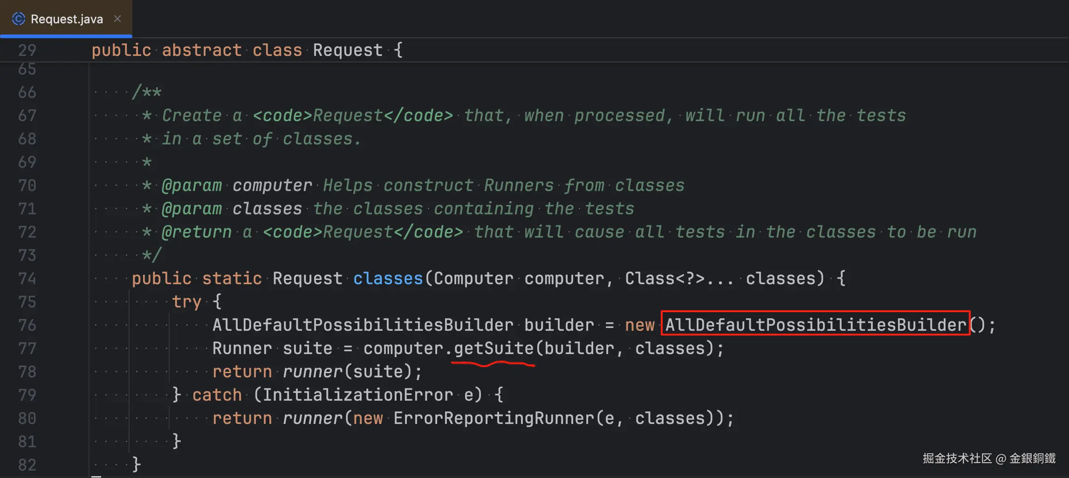Click line number 74 in the gutter

[x=27, y=279]
